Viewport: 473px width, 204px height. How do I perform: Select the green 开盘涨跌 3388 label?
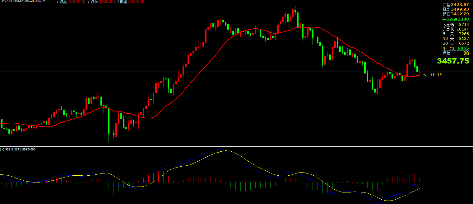click(x=455, y=19)
